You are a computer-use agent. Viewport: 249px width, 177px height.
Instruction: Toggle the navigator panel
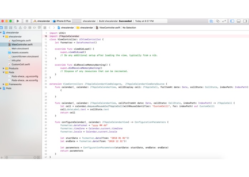pos(232,21)
